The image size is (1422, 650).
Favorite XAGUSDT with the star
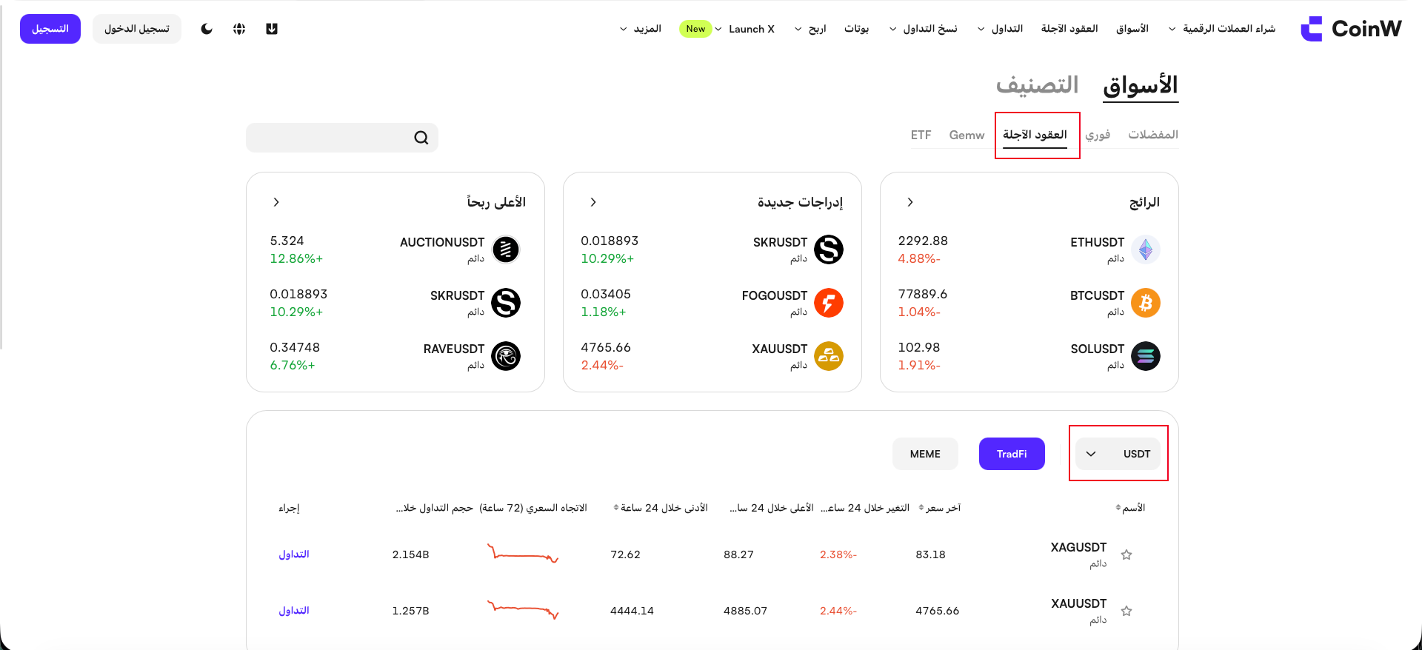pos(1126,554)
